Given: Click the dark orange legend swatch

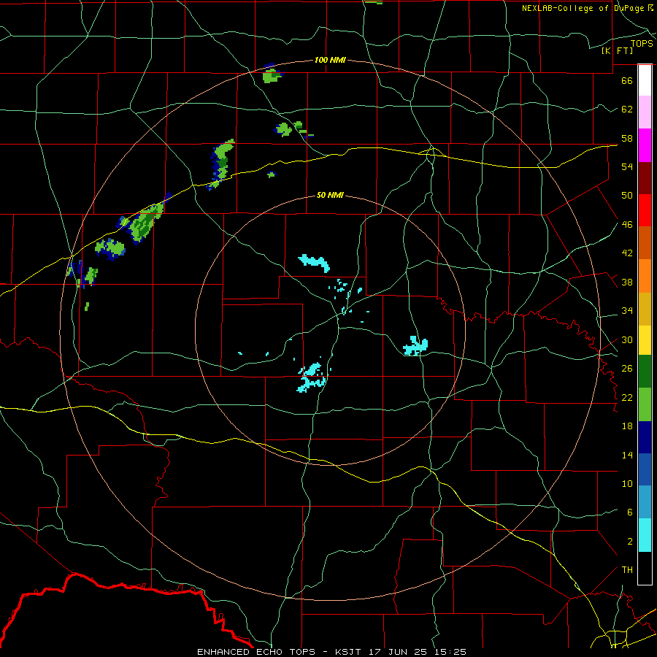Looking at the screenshot, I should pos(645,243).
